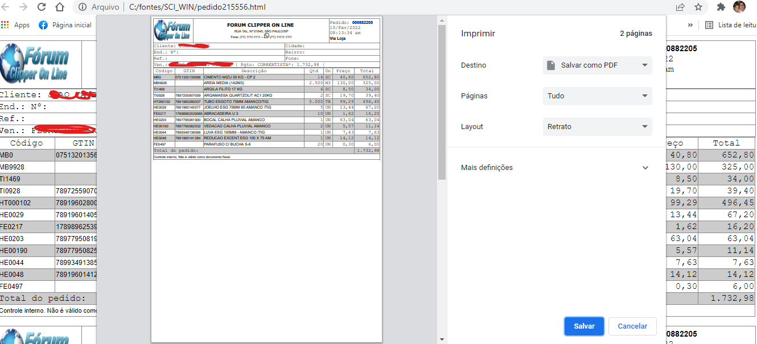
Task: Open the Páginas Tudo dropdown
Action: coord(598,96)
